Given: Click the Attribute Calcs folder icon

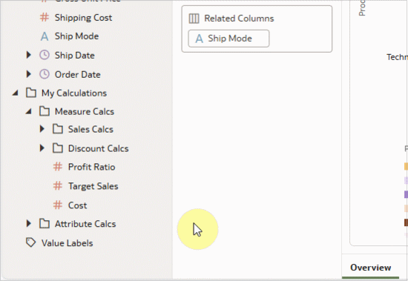Looking at the screenshot, I should [45, 223].
